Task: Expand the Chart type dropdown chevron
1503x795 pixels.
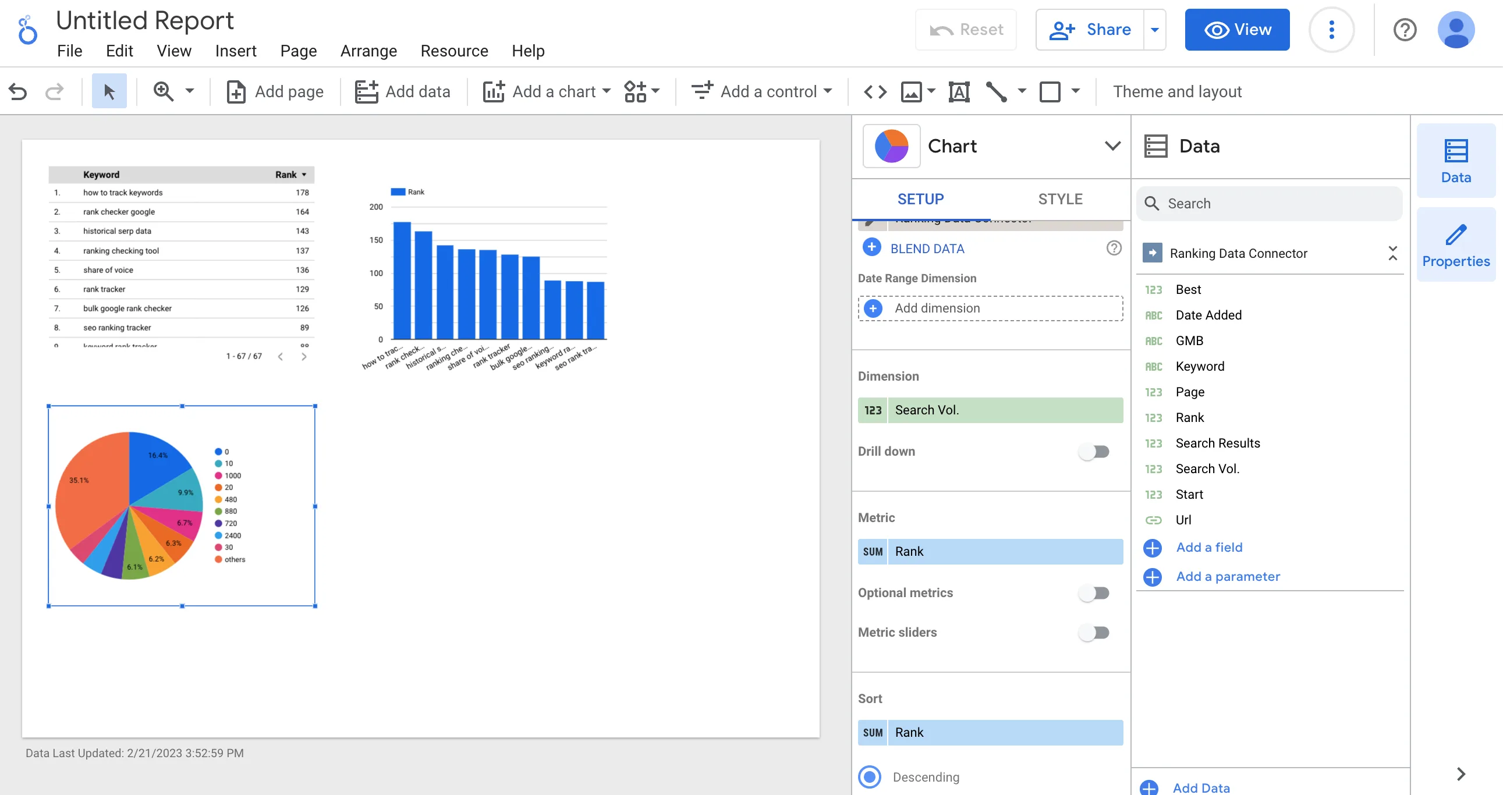Action: [x=1112, y=146]
